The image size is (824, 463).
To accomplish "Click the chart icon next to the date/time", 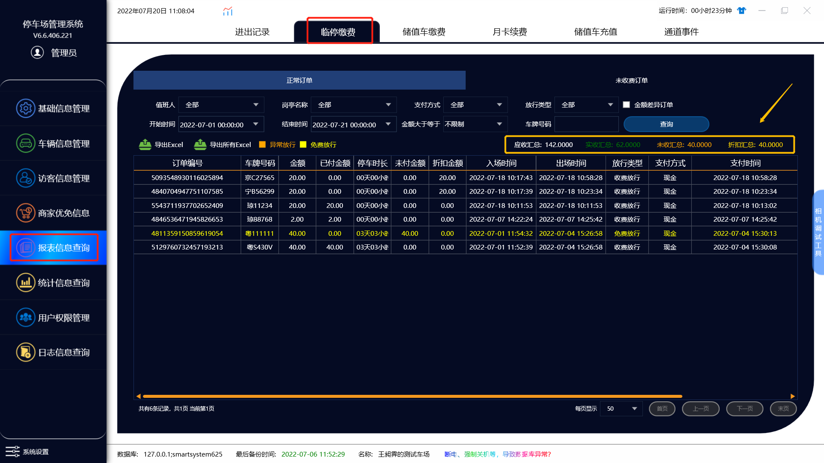I will click(x=228, y=11).
